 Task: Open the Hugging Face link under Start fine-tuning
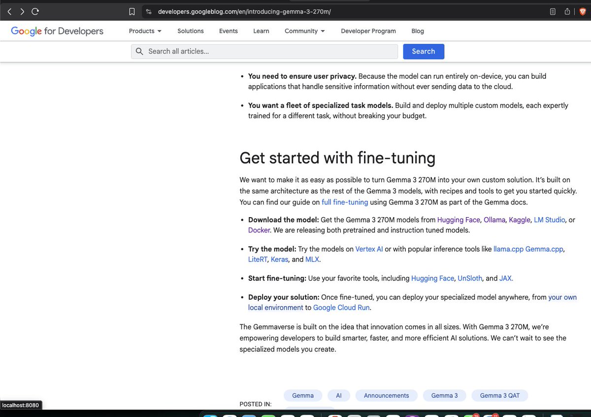[x=432, y=278]
